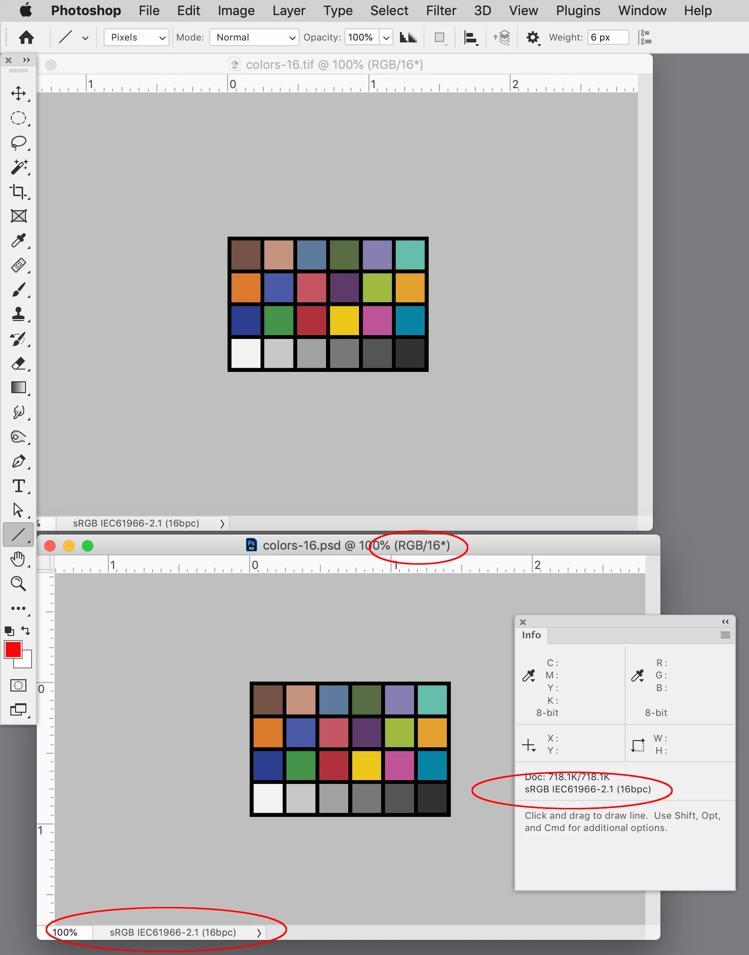The width and height of the screenshot is (749, 955).
Task: Click the white background color swatch
Action: [26, 663]
